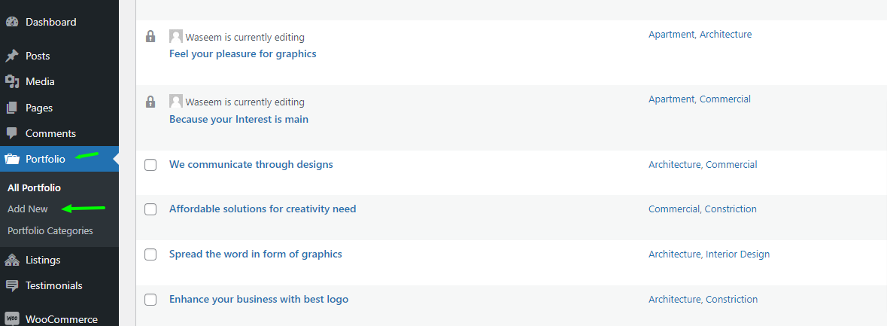Image resolution: width=887 pixels, height=326 pixels.
Task: Click the Media library icon
Action: (x=12, y=81)
